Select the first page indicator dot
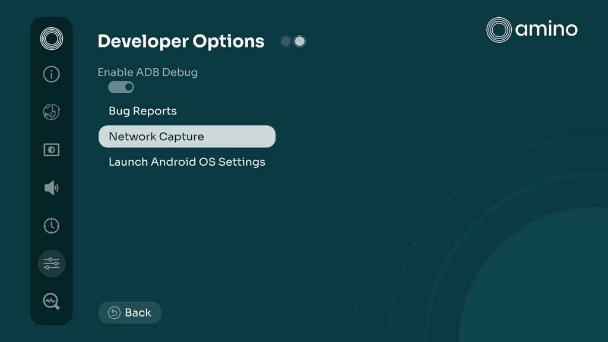This screenshot has height=342, width=608. (286, 41)
